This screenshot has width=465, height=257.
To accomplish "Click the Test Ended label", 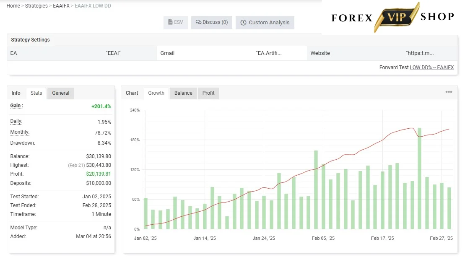I will point(23,205).
